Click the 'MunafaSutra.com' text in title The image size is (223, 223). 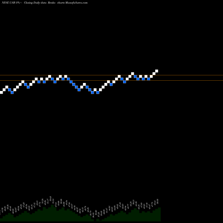(x=76, y=3)
